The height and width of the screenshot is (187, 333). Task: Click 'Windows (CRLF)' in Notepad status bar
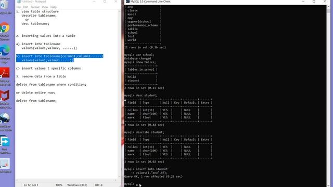pyautogui.click(x=77, y=185)
